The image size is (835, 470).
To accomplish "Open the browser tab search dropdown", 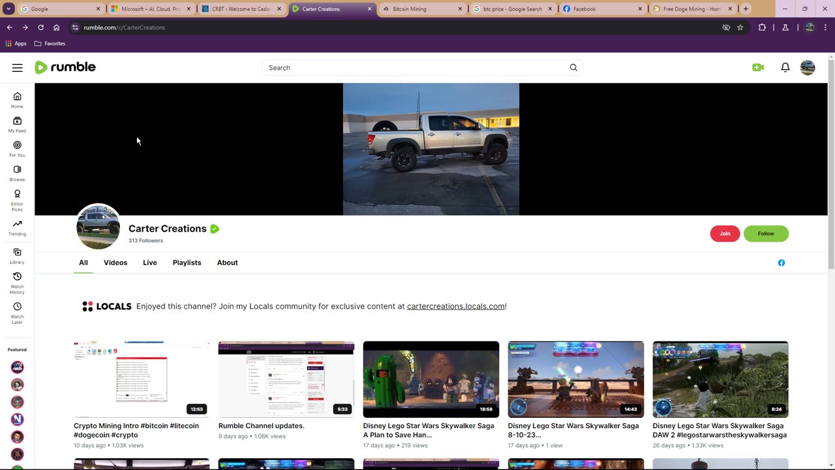I will (x=8, y=8).
